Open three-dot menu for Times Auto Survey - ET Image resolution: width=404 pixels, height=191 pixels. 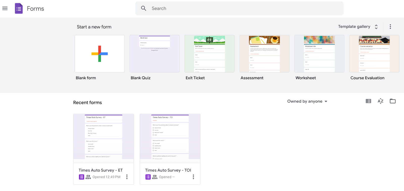127,177
